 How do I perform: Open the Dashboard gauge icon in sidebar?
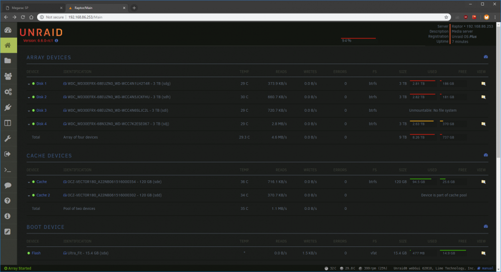pos(8,30)
